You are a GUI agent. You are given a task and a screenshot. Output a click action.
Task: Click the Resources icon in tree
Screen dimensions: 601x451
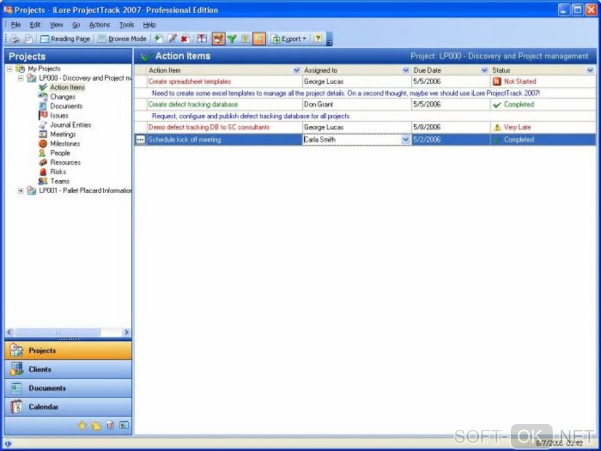click(43, 163)
